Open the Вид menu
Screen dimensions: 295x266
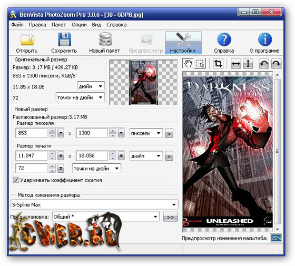[96, 25]
